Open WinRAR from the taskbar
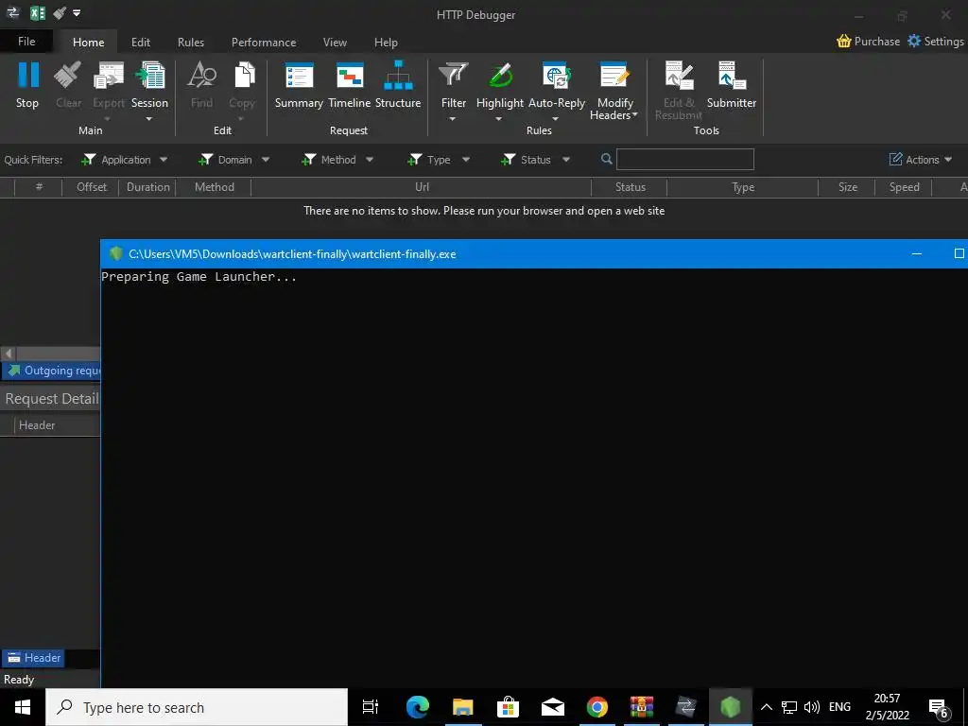The image size is (968, 726). [x=642, y=707]
